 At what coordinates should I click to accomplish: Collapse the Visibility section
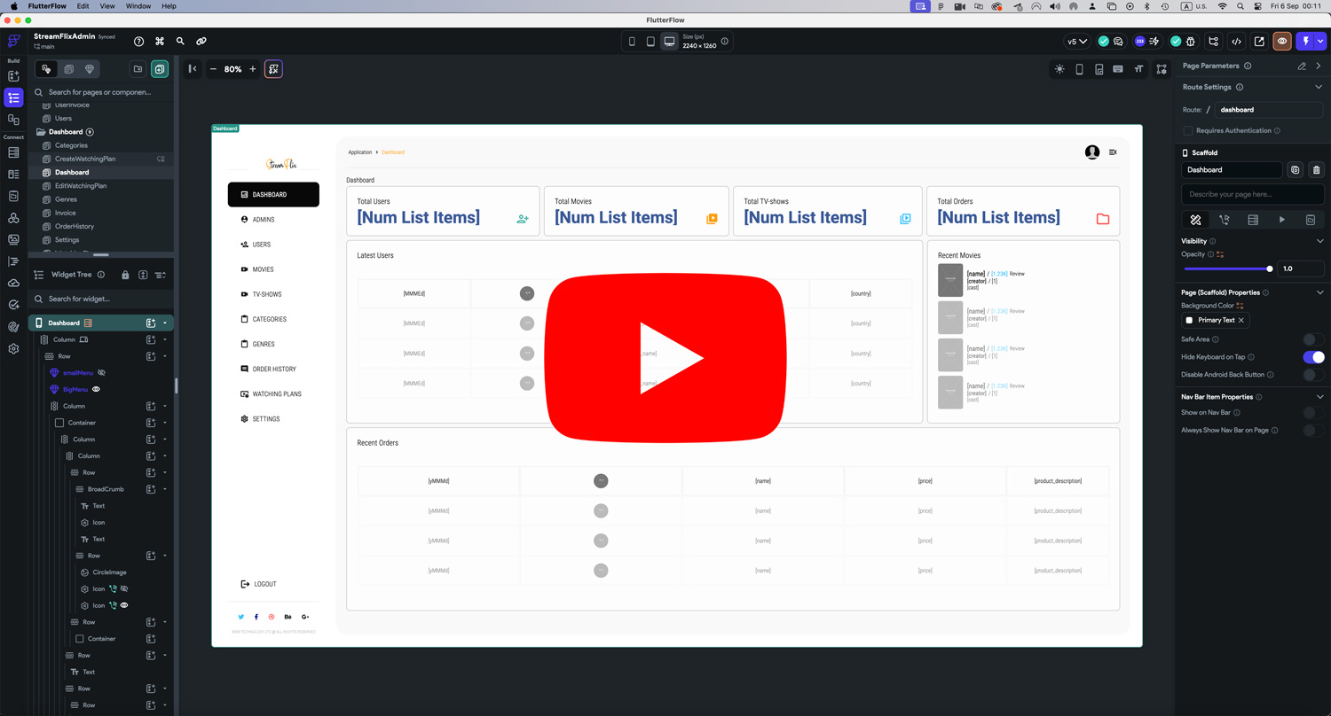(1319, 241)
